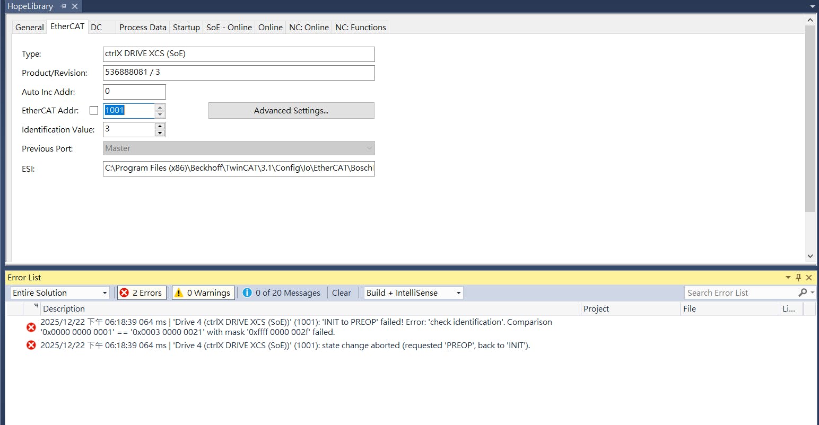Toggle the 0 of 20 Messages filter

pos(282,293)
